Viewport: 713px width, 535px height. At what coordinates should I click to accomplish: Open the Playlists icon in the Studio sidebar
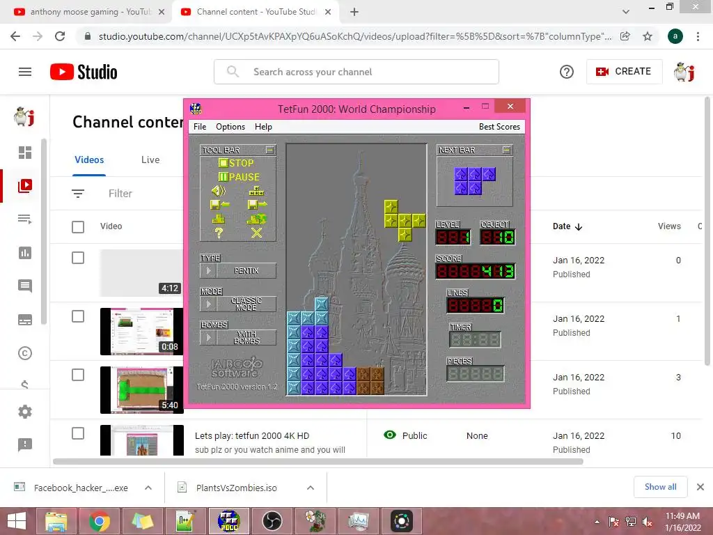tap(25, 219)
